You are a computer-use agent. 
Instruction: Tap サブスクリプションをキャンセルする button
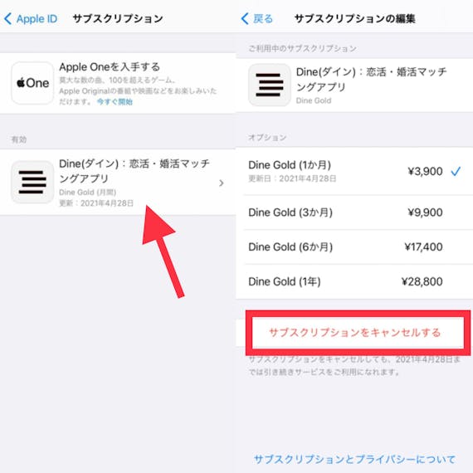[x=355, y=333]
